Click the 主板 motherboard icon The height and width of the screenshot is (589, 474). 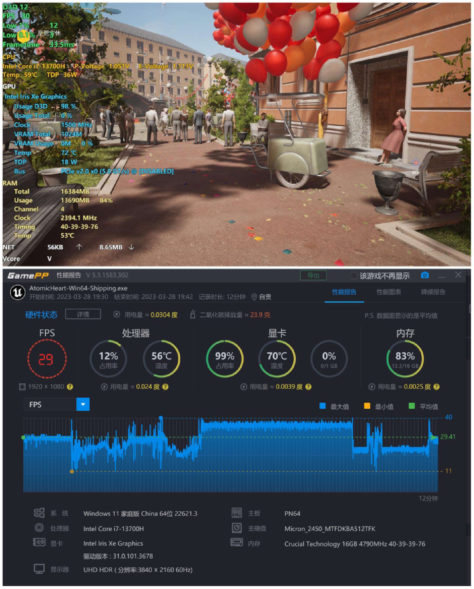(237, 513)
